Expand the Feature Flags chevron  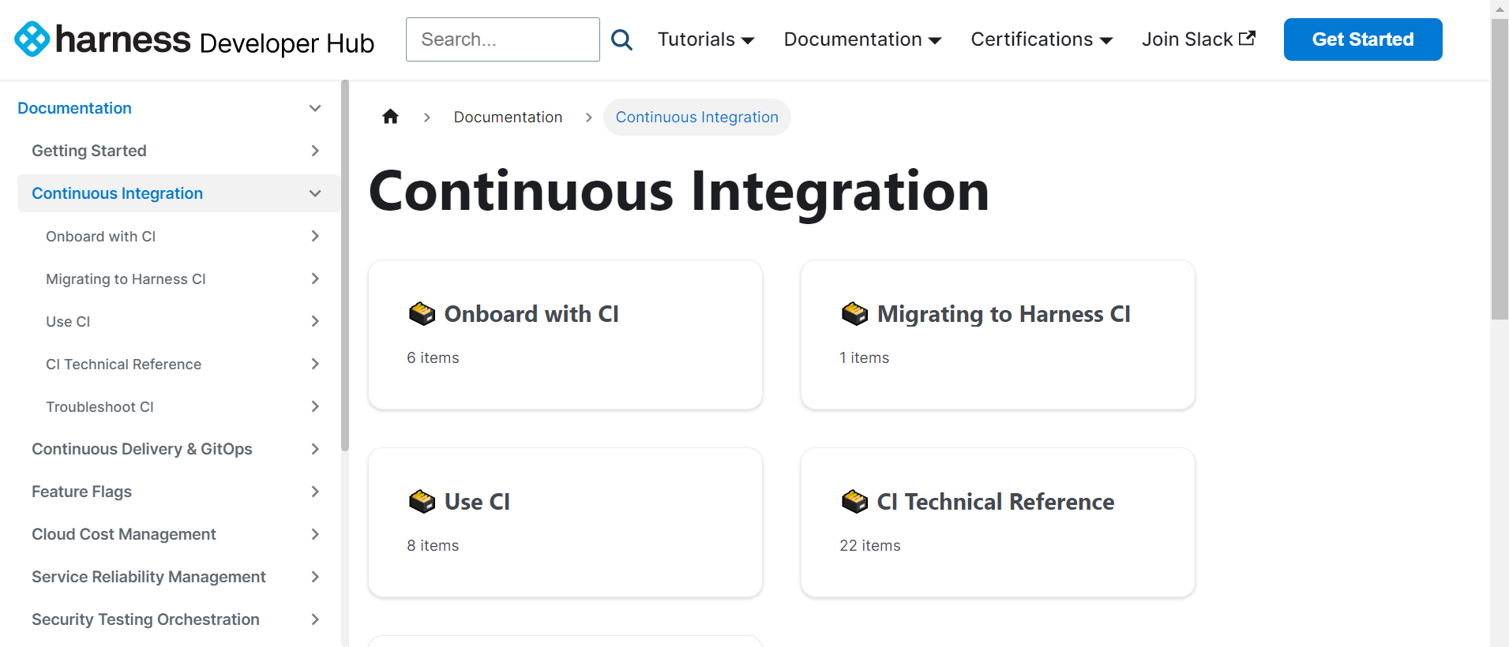tap(315, 492)
